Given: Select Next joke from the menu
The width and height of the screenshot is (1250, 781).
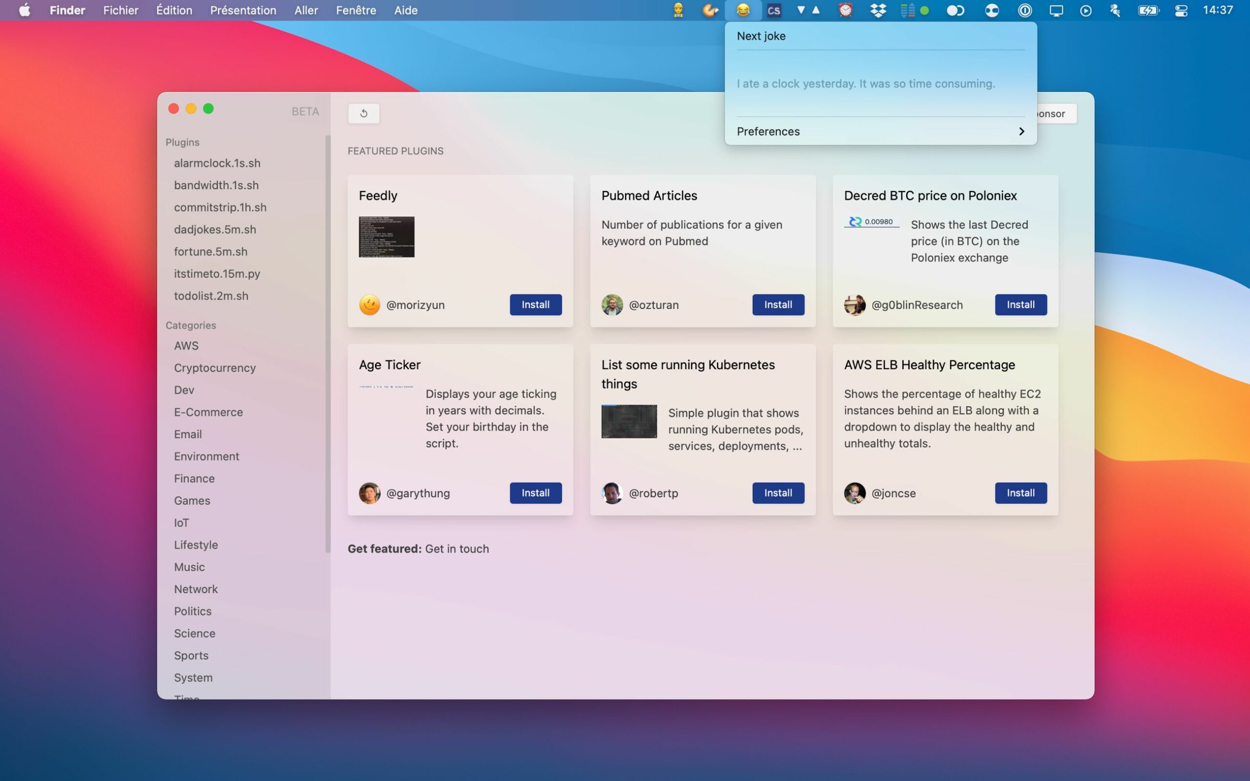Looking at the screenshot, I should (761, 36).
